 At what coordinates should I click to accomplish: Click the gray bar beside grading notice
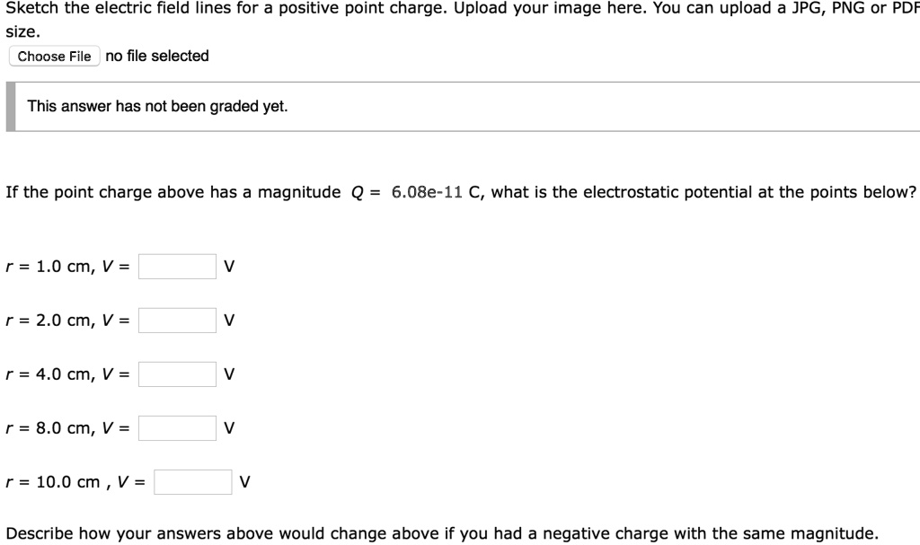coord(10,105)
